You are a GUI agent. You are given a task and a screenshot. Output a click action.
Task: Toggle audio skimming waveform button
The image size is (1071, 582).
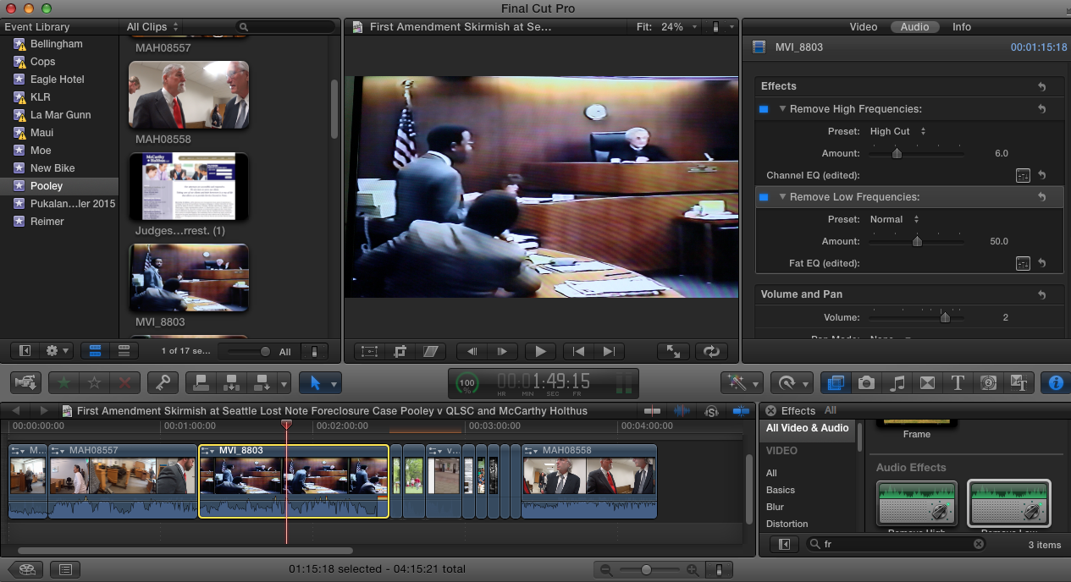click(682, 411)
